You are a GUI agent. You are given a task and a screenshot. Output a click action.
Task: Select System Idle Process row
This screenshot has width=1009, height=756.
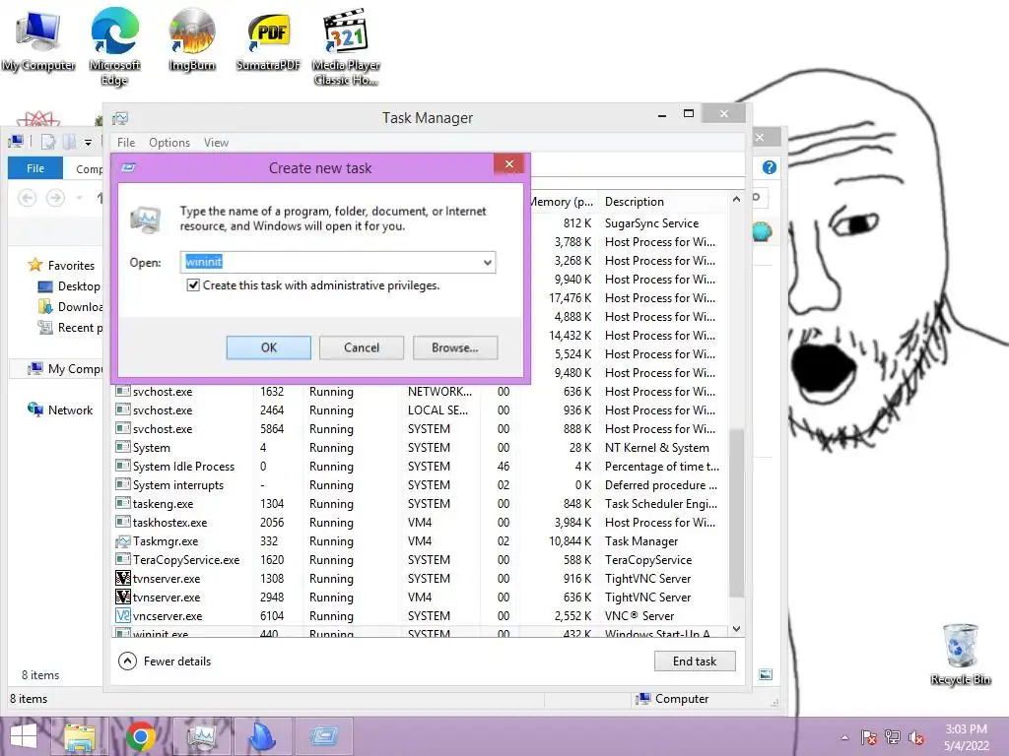pyautogui.click(x=420, y=467)
